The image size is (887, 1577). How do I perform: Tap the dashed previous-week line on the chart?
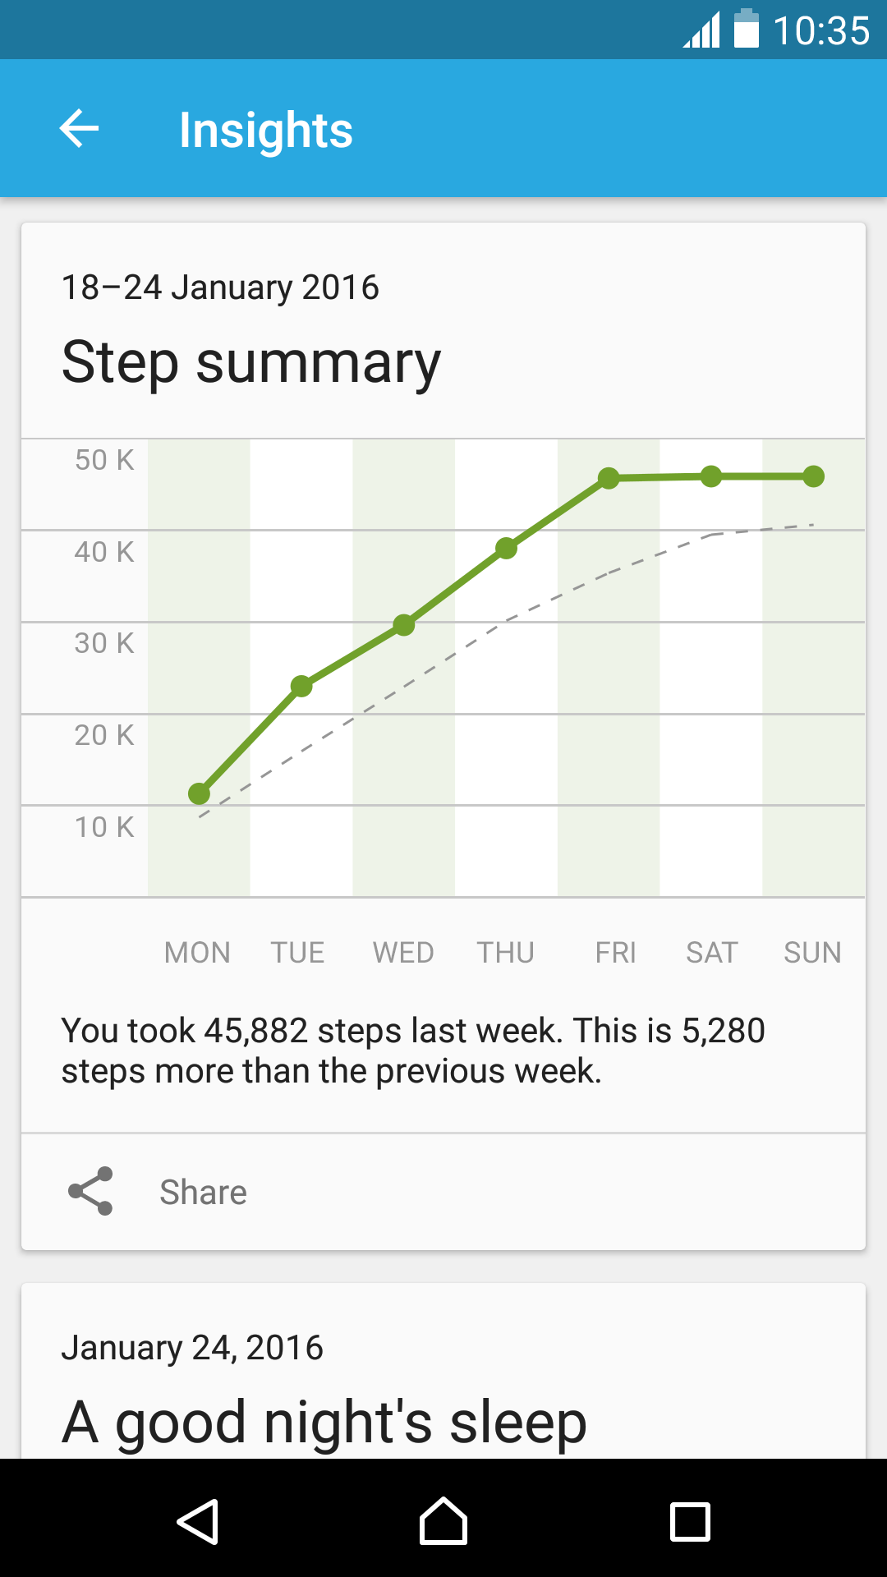(x=506, y=620)
